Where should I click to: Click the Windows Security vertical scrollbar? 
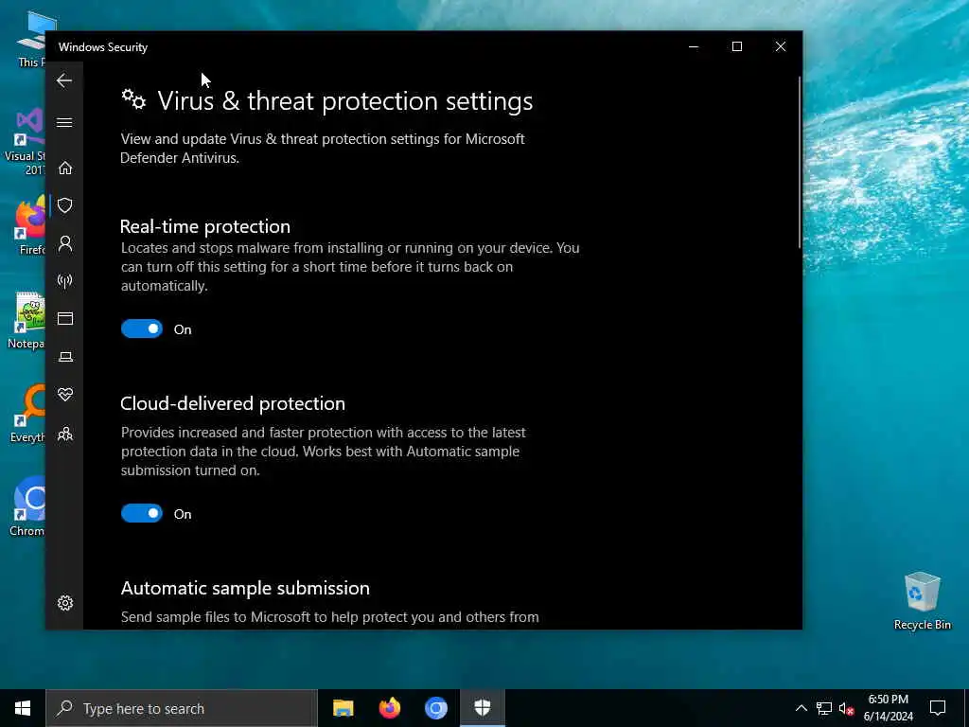(x=799, y=163)
